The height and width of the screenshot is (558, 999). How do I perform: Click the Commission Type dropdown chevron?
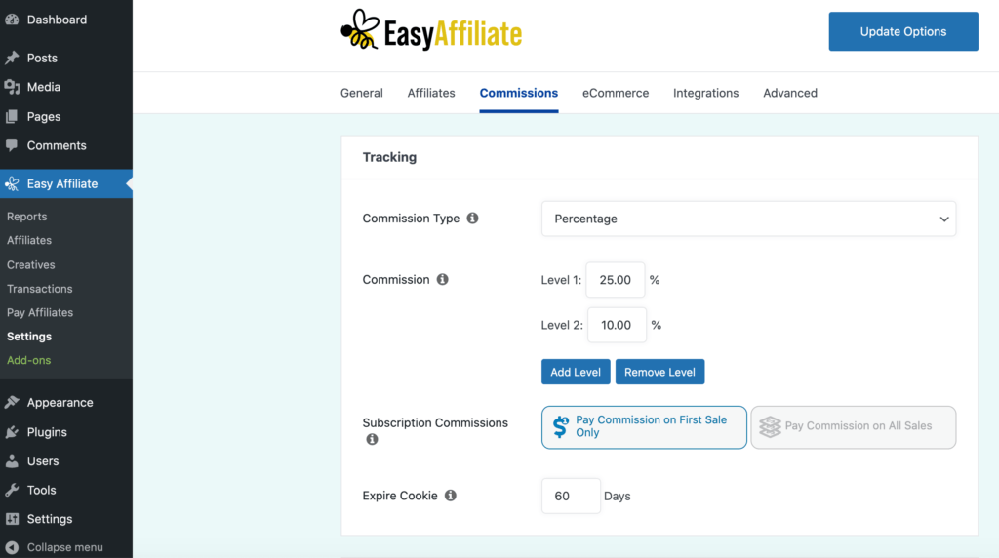[944, 219]
